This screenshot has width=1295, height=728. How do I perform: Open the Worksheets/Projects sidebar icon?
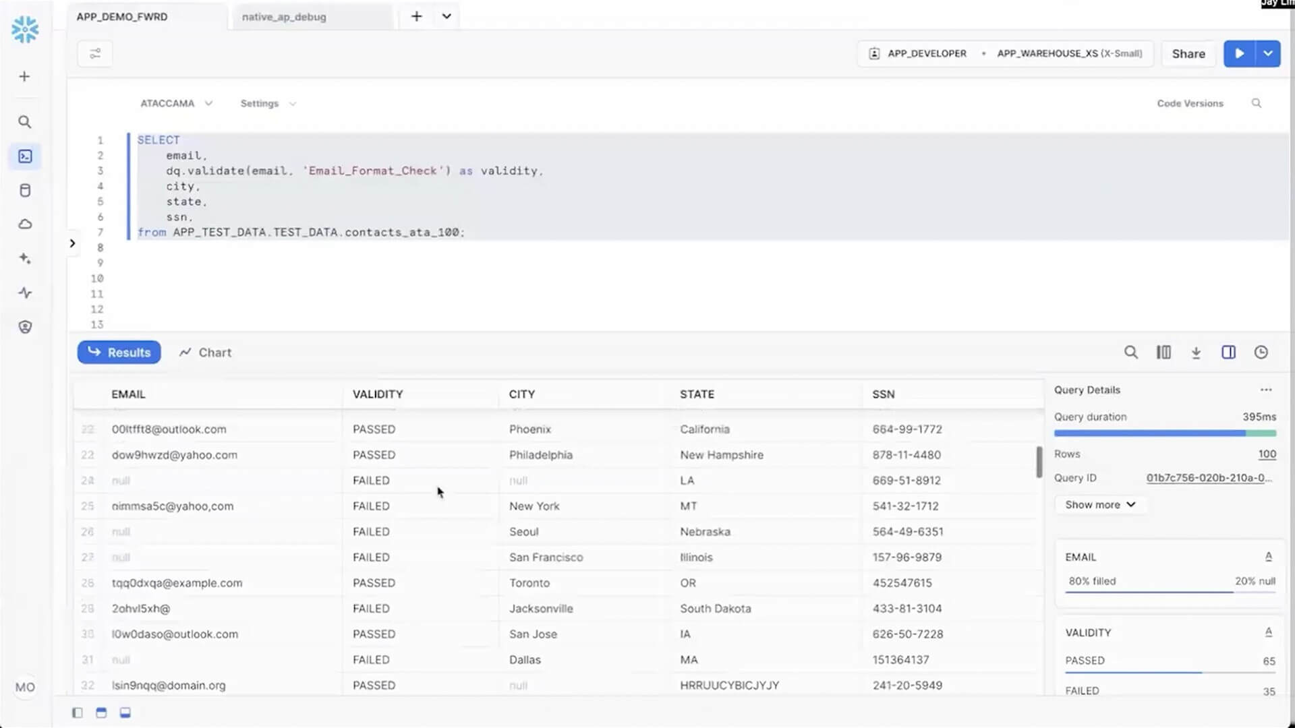coord(25,156)
